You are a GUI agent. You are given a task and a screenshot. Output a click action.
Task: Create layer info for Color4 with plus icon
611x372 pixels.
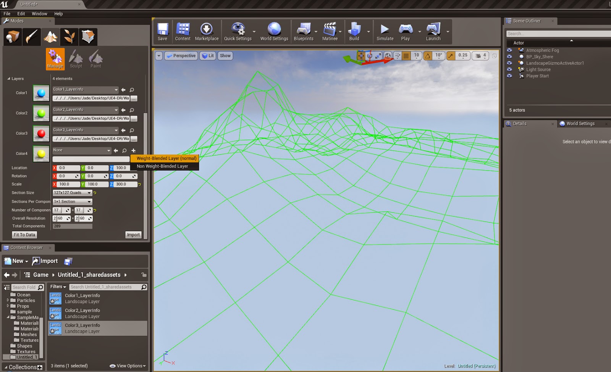tap(133, 151)
